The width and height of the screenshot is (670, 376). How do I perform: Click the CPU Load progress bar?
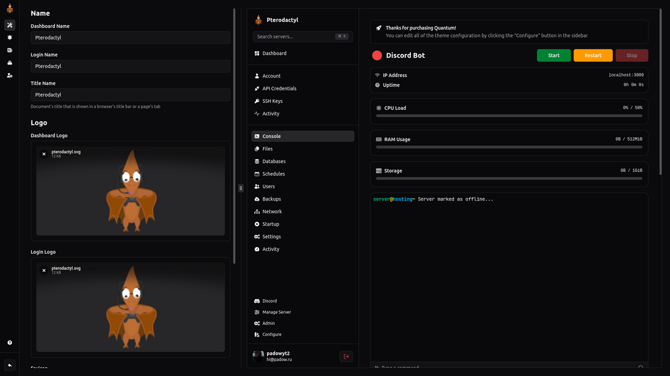(509, 116)
